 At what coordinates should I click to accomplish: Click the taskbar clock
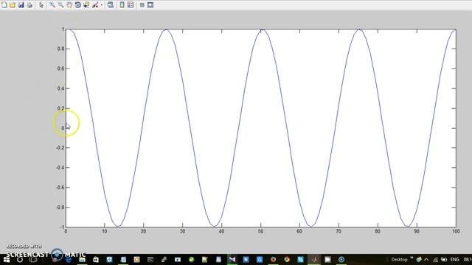point(468,260)
